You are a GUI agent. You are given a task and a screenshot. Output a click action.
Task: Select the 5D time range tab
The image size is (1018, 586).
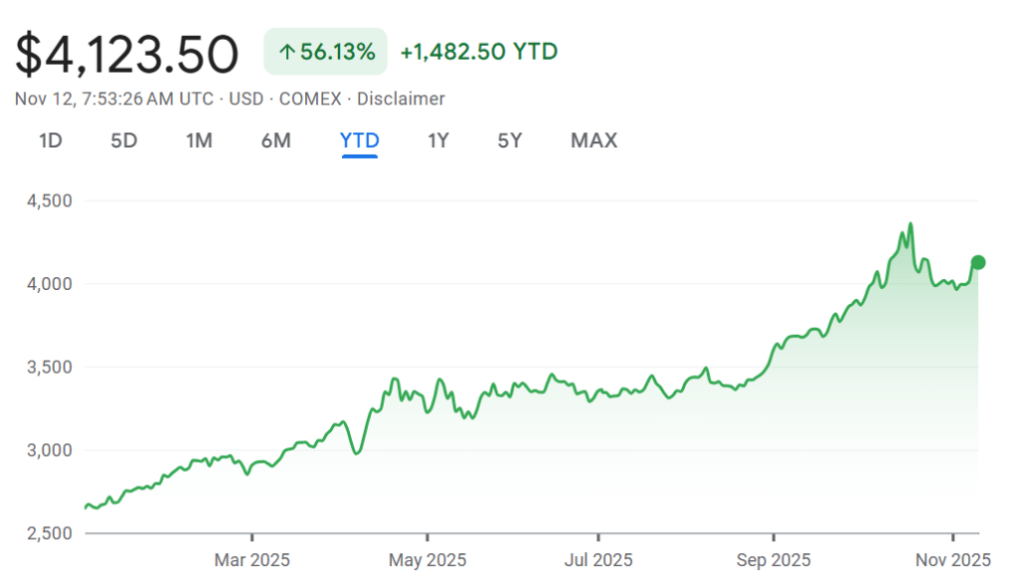pyautogui.click(x=124, y=141)
